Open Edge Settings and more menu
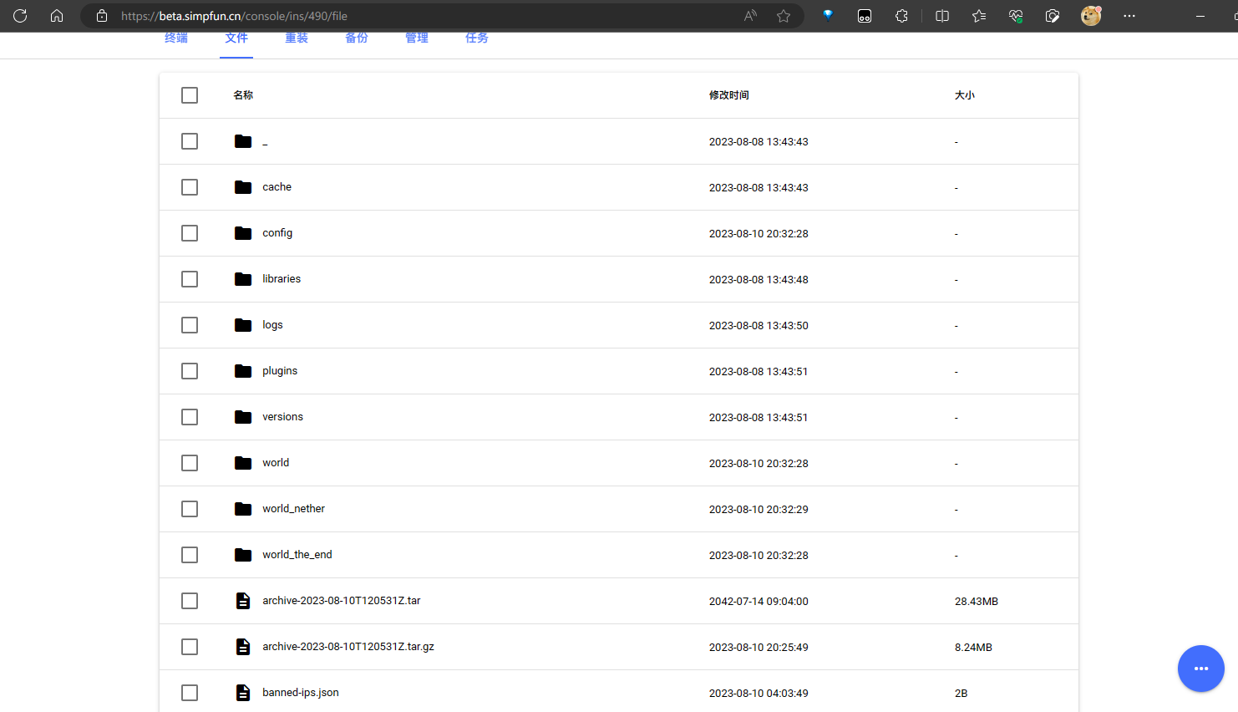Screen dimensions: 1238x712 tap(1129, 16)
